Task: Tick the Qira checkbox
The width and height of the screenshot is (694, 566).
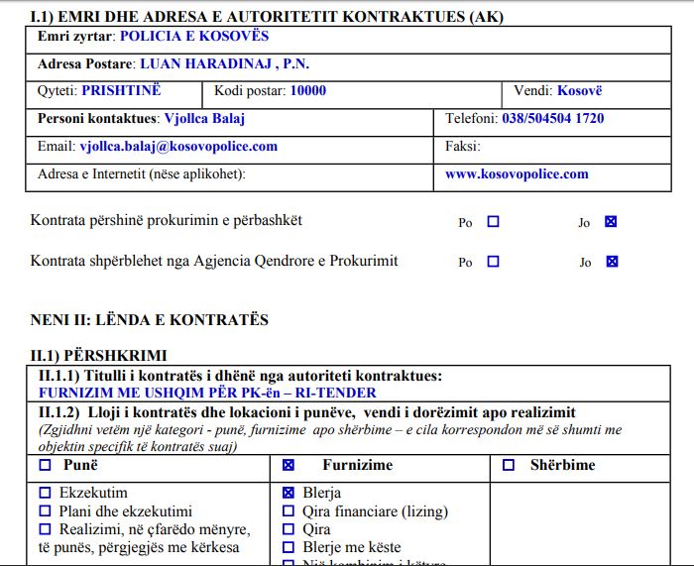Action: (289, 529)
